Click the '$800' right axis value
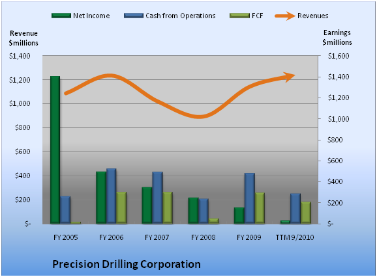Image resolution: width=377 pixels, height=277 pixels. point(335,140)
